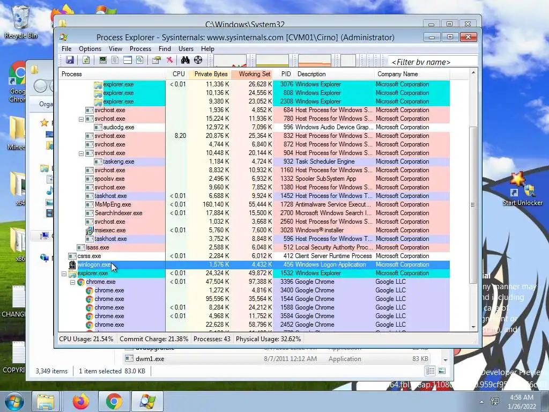This screenshot has height=412, width=549.
Task: Open the File menu
Action: click(66, 49)
